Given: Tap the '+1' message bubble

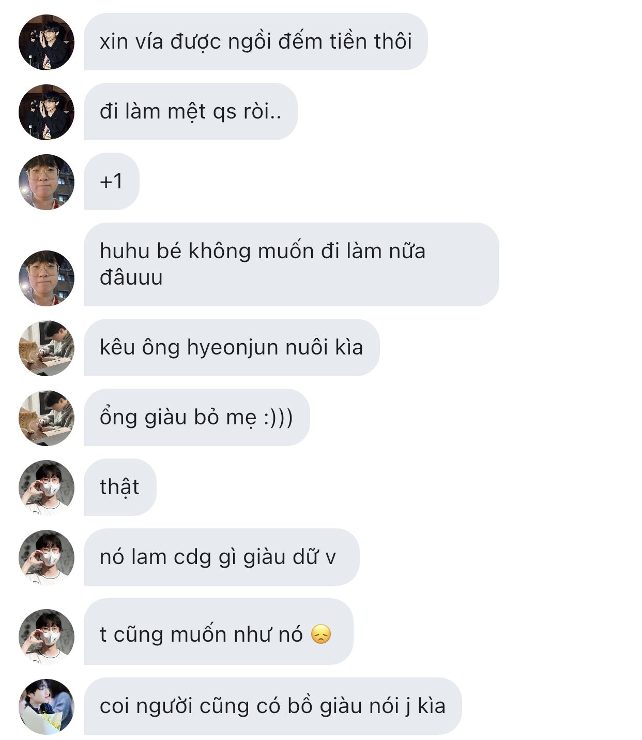Looking at the screenshot, I should [x=112, y=181].
